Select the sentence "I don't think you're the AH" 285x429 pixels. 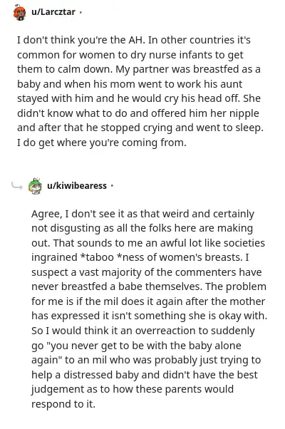pyautogui.click(x=80, y=40)
